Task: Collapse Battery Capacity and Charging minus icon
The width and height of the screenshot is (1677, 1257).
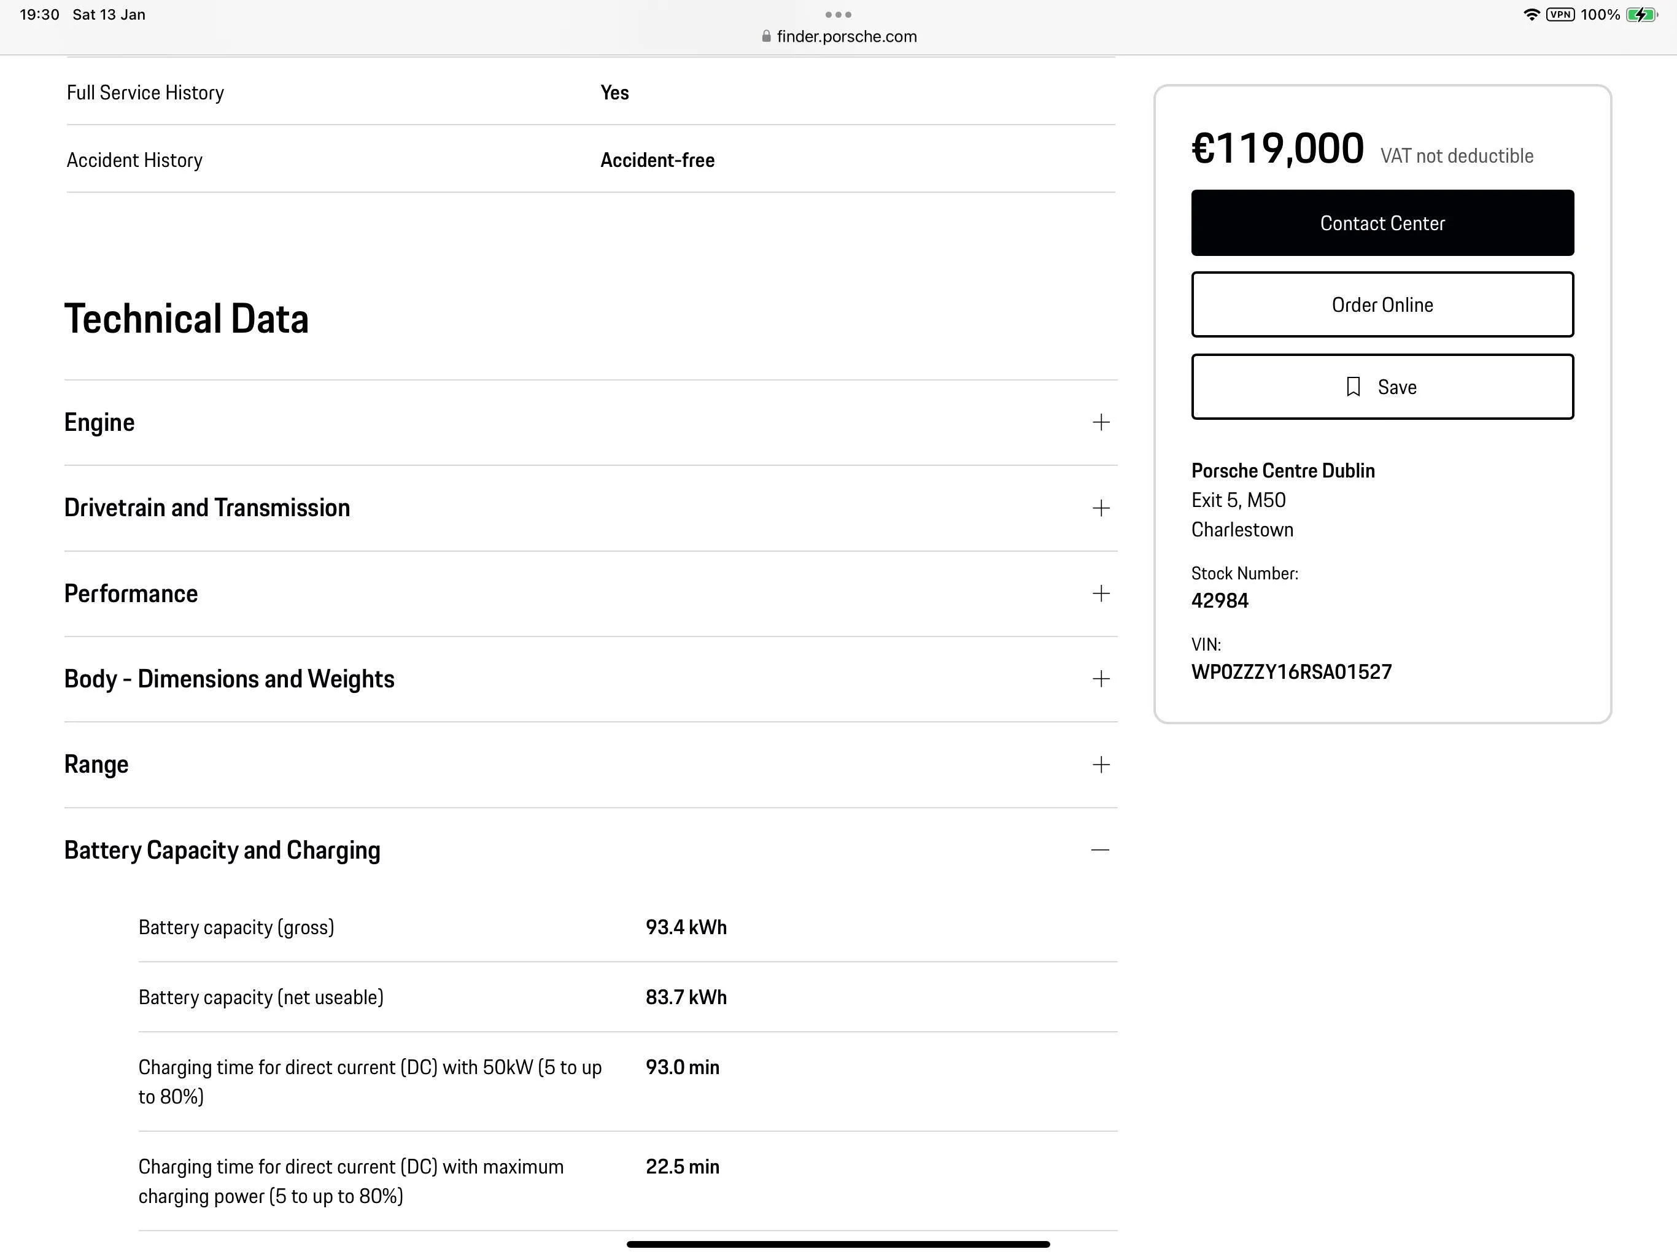Action: pos(1101,850)
